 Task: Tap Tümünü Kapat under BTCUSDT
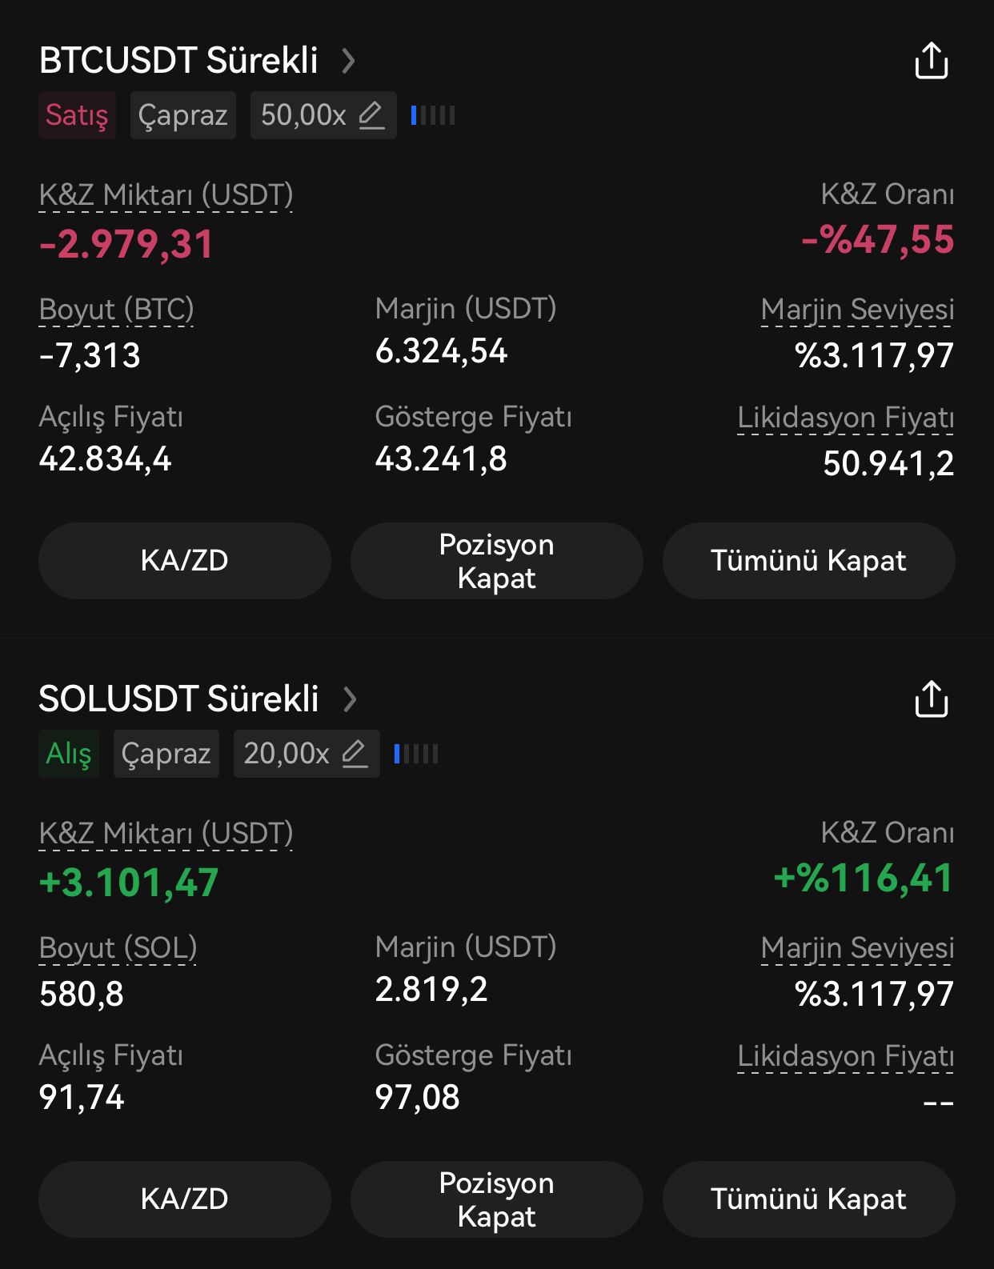(809, 561)
